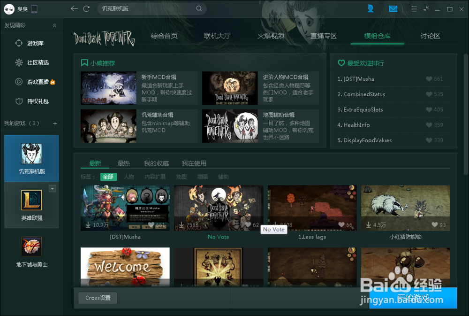Click heart icon on 1.Less lags card

341,224
